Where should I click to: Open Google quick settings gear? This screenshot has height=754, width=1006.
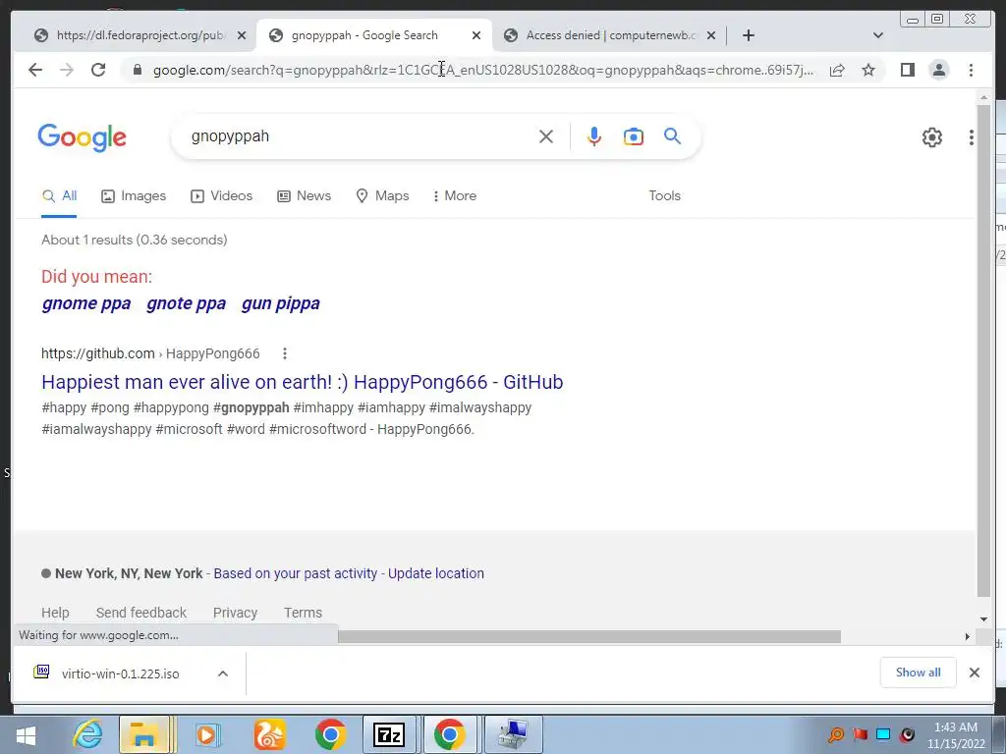931,137
